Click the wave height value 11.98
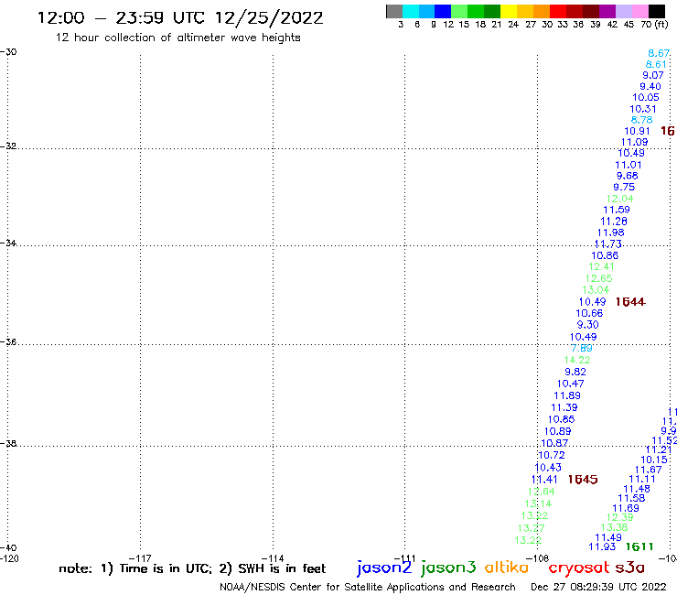 [x=610, y=233]
